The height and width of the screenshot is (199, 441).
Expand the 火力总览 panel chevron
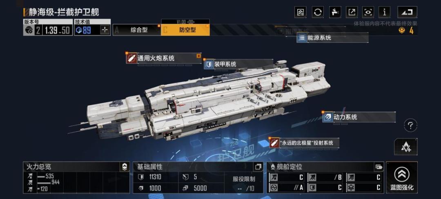(x=125, y=167)
